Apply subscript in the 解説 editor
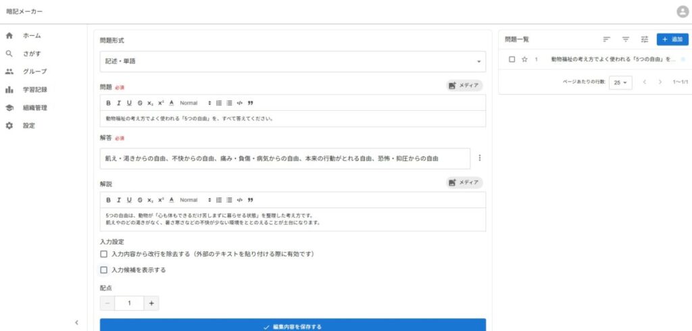692x331 pixels. click(x=151, y=200)
